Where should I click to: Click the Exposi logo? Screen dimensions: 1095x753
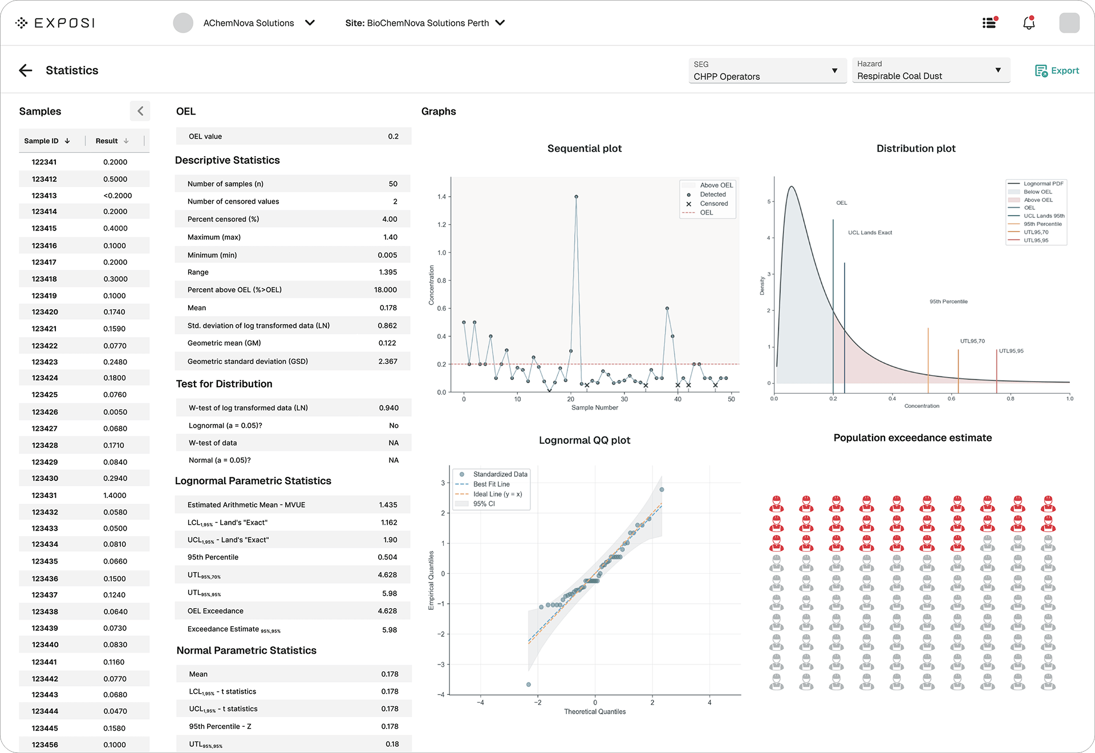coord(55,23)
